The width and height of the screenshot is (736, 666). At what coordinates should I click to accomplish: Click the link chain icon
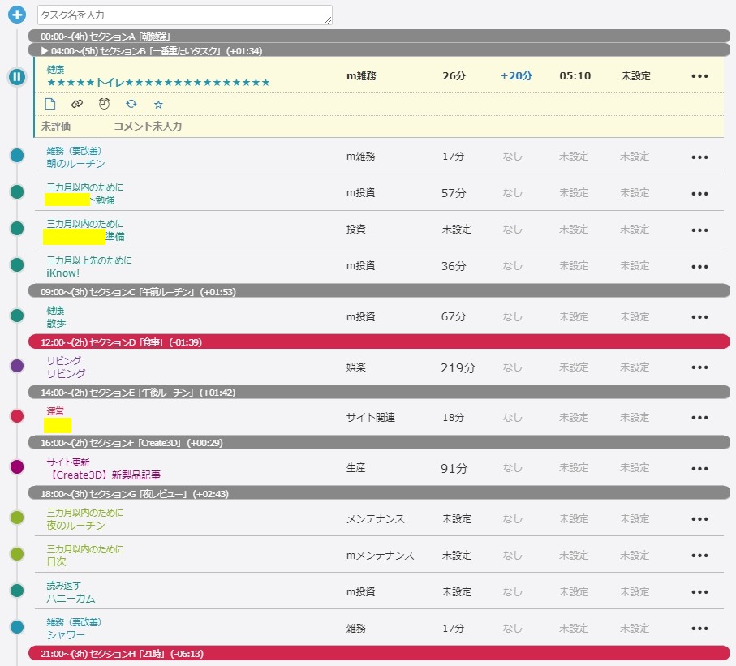click(x=77, y=104)
